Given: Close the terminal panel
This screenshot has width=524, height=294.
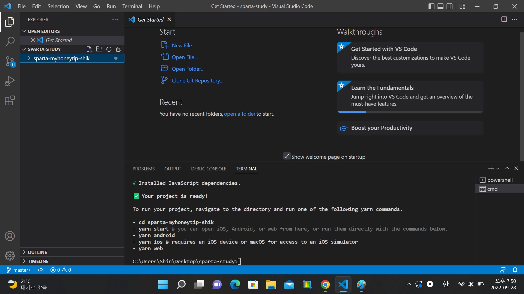Looking at the screenshot, I should click(516, 169).
